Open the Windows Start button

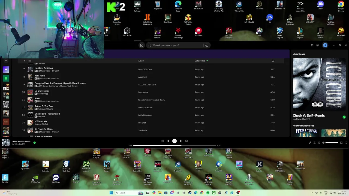tap(111, 193)
